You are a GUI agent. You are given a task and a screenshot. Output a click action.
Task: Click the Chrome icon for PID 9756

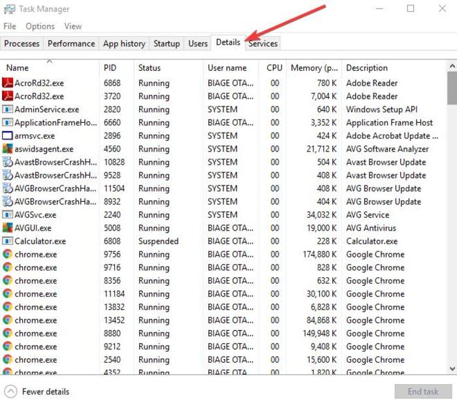click(x=8, y=254)
